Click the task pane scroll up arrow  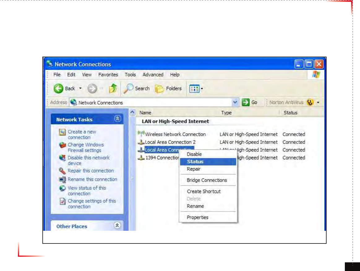click(132, 112)
